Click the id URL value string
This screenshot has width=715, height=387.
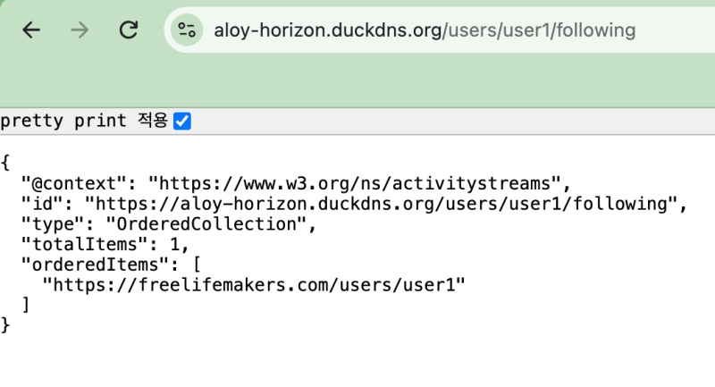tap(381, 204)
